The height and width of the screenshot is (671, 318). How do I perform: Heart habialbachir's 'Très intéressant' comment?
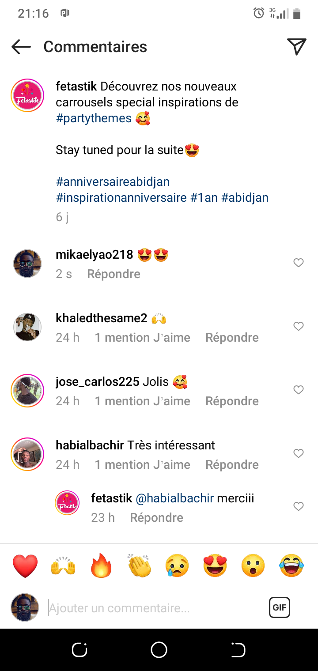coord(299,453)
